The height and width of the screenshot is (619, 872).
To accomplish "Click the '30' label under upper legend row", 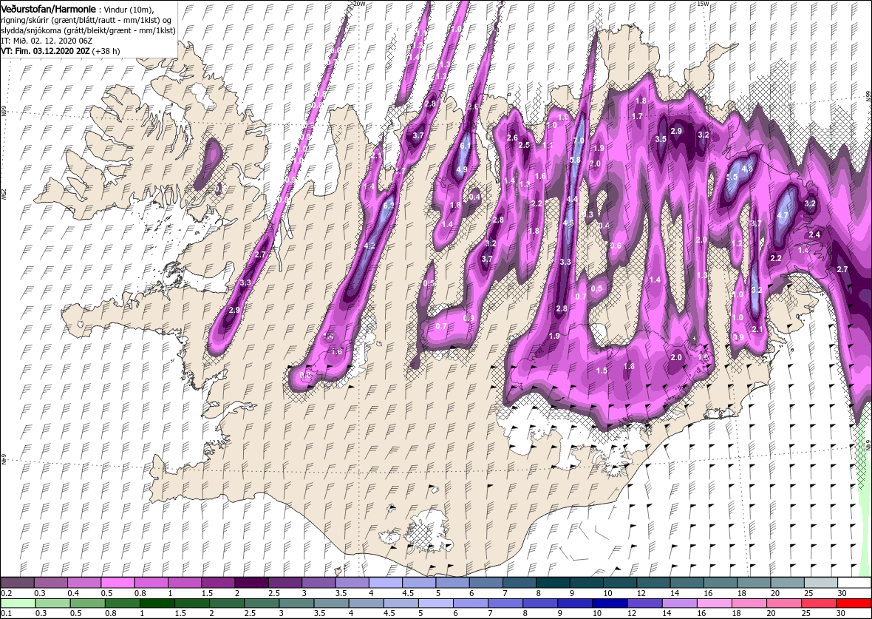I will point(841,593).
